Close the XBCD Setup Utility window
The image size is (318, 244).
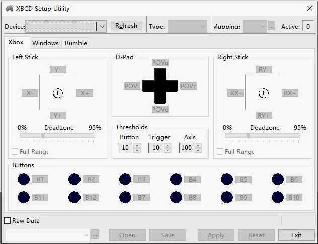(x=309, y=8)
